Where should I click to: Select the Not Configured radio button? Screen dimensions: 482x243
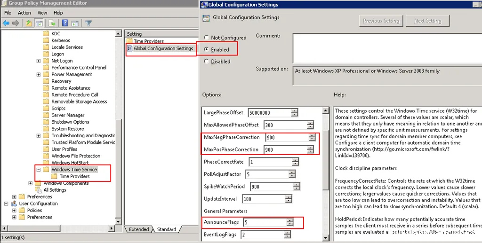pos(206,38)
